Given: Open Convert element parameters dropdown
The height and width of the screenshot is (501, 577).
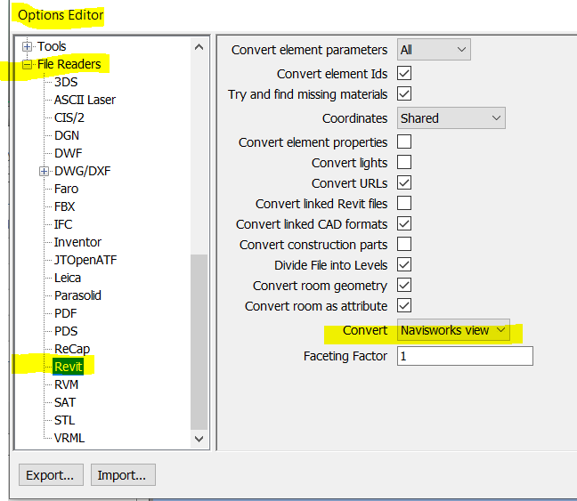Looking at the screenshot, I should (434, 50).
